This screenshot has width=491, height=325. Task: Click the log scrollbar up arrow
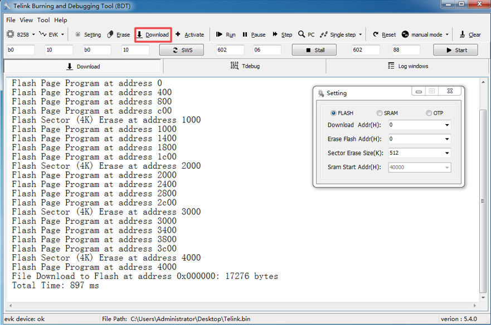pos(484,82)
